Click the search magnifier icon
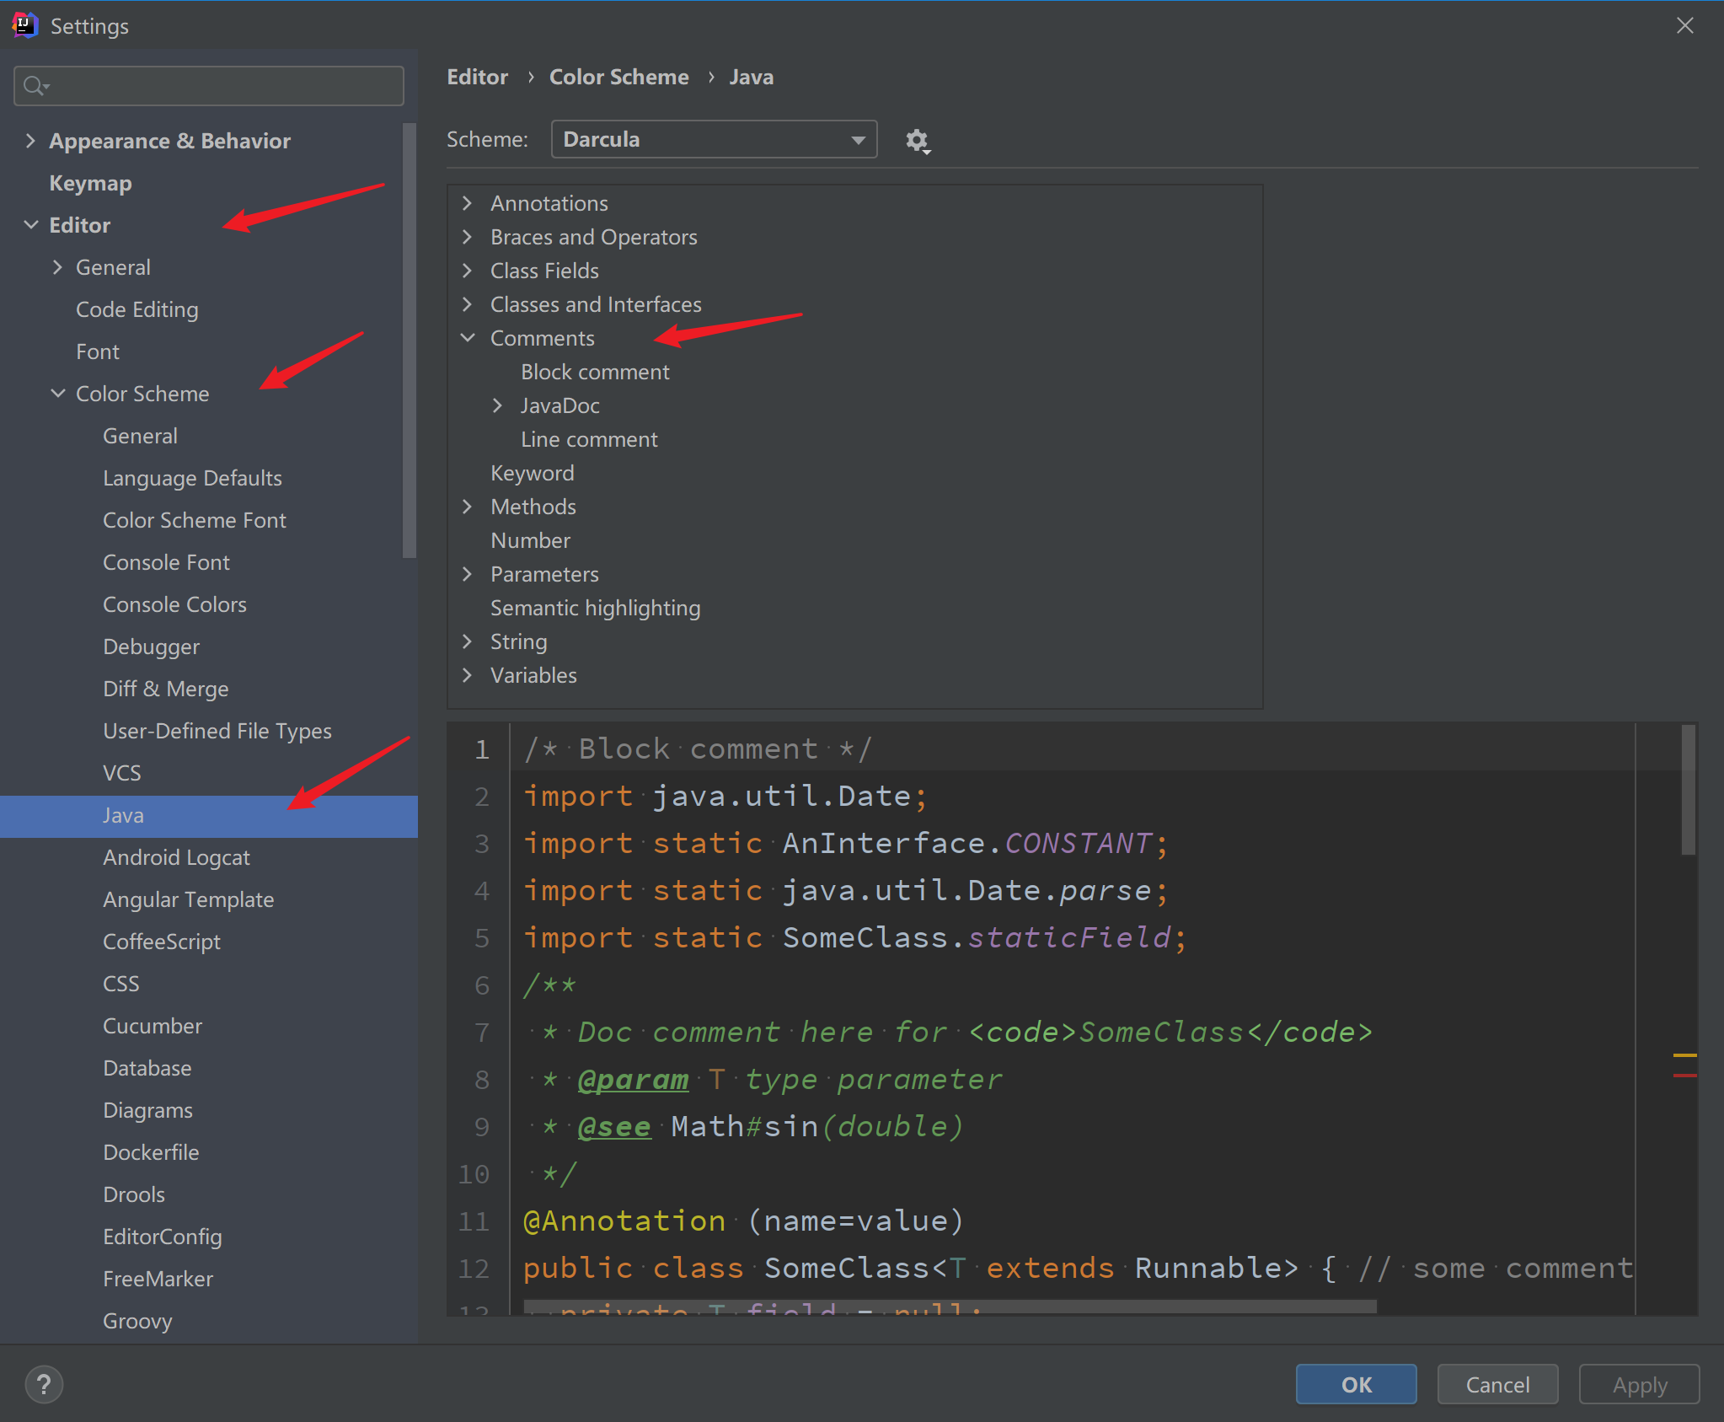1724x1422 pixels. coord(35,86)
